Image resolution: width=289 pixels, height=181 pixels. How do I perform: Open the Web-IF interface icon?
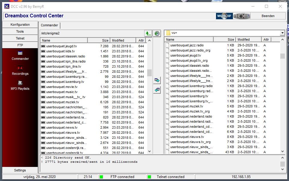pyautogui.click(x=224, y=16)
